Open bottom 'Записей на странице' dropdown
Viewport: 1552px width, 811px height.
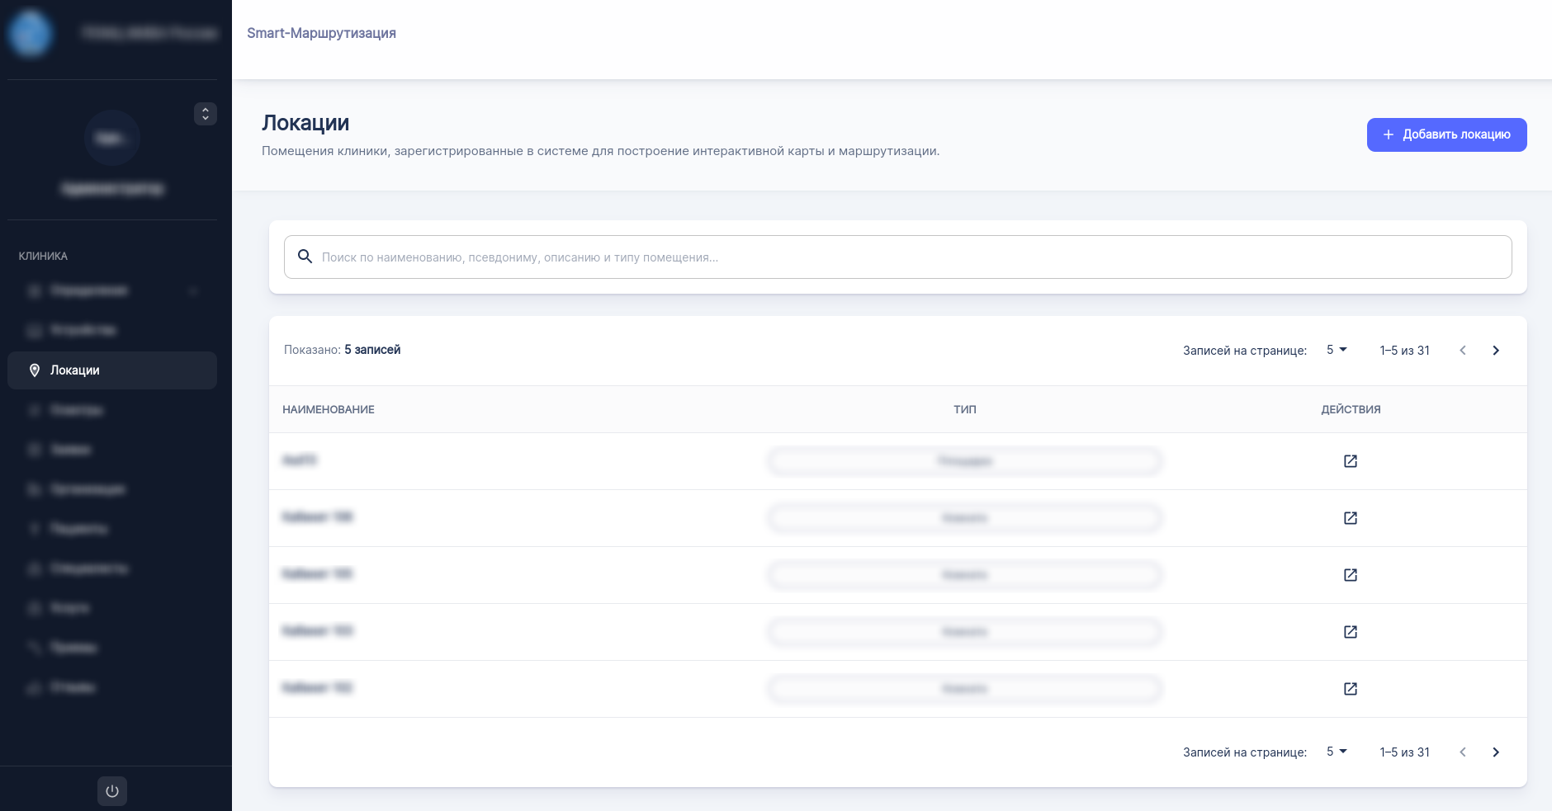[x=1337, y=752]
